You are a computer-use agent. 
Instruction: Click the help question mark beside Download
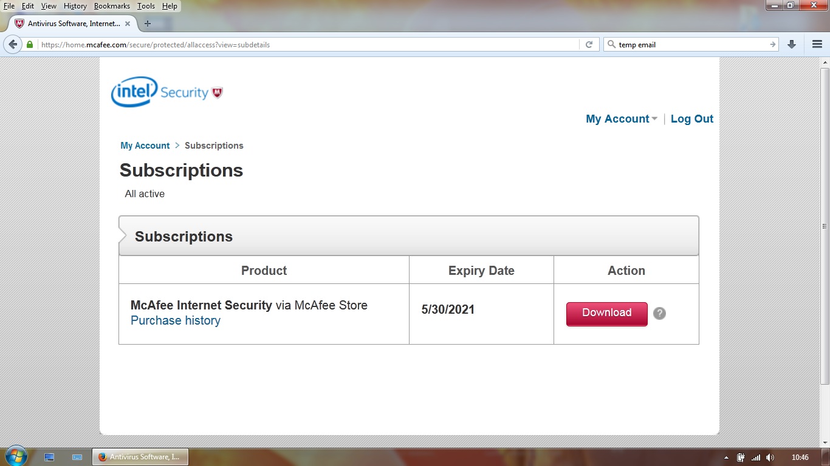(x=659, y=313)
